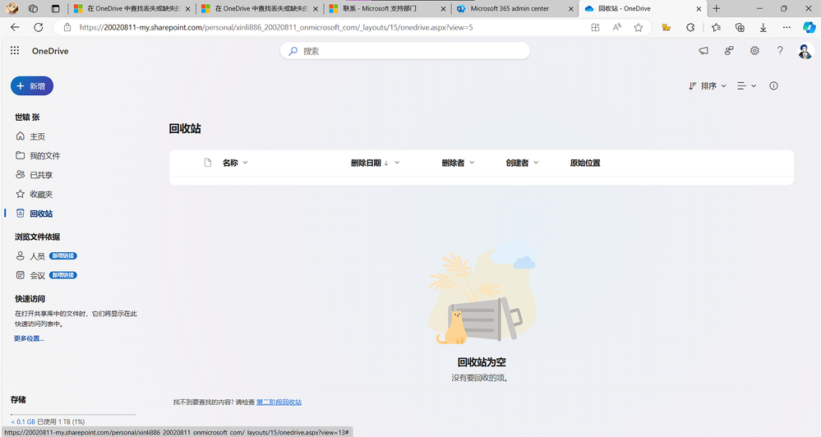Image resolution: width=821 pixels, height=437 pixels.
Task: Open browser favorites list icon
Action: 717,27
